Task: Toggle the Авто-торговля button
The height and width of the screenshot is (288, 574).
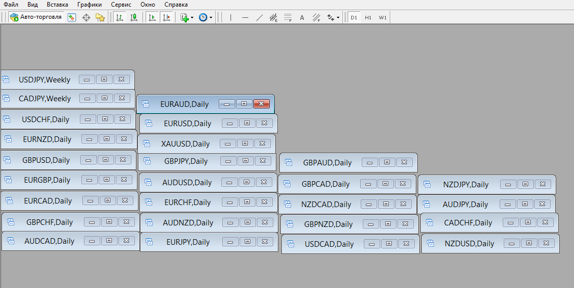Action: click(x=36, y=17)
